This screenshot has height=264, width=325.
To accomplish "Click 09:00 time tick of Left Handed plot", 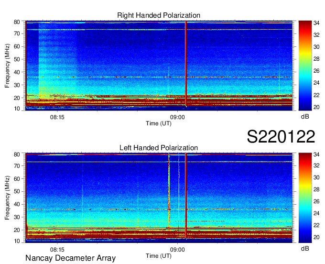I will [x=177, y=249].
